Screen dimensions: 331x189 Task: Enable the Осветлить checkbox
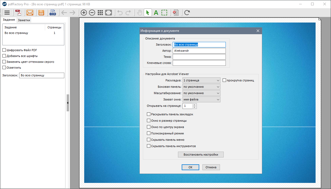click(x=4, y=68)
